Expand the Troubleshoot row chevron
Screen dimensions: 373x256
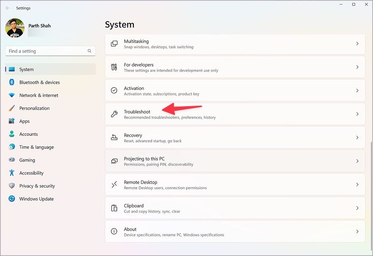(357, 114)
